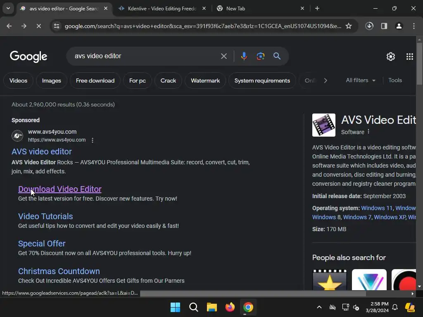Open the star thumbnail under People also search for
This screenshot has height=317, width=423.
click(x=329, y=279)
